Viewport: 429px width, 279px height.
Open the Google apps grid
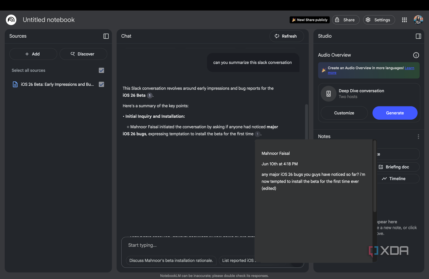point(404,20)
